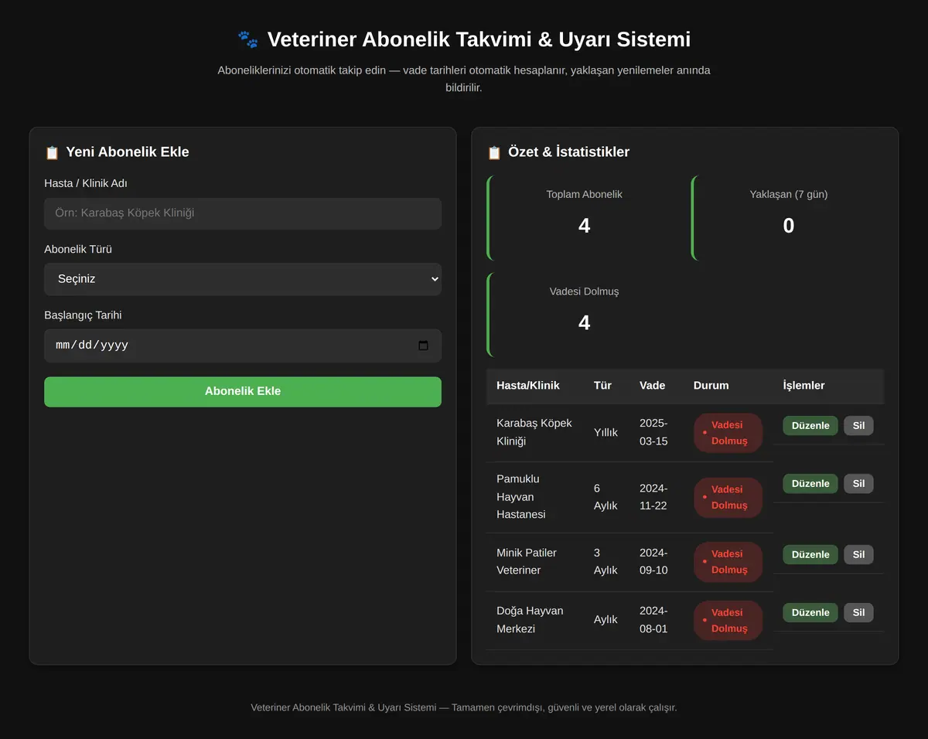Viewport: 928px width, 739px height.
Task: Click the paw icon in the page title
Action: (248, 39)
